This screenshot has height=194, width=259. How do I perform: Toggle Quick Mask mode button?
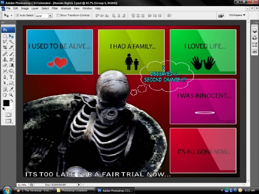coord(8,115)
